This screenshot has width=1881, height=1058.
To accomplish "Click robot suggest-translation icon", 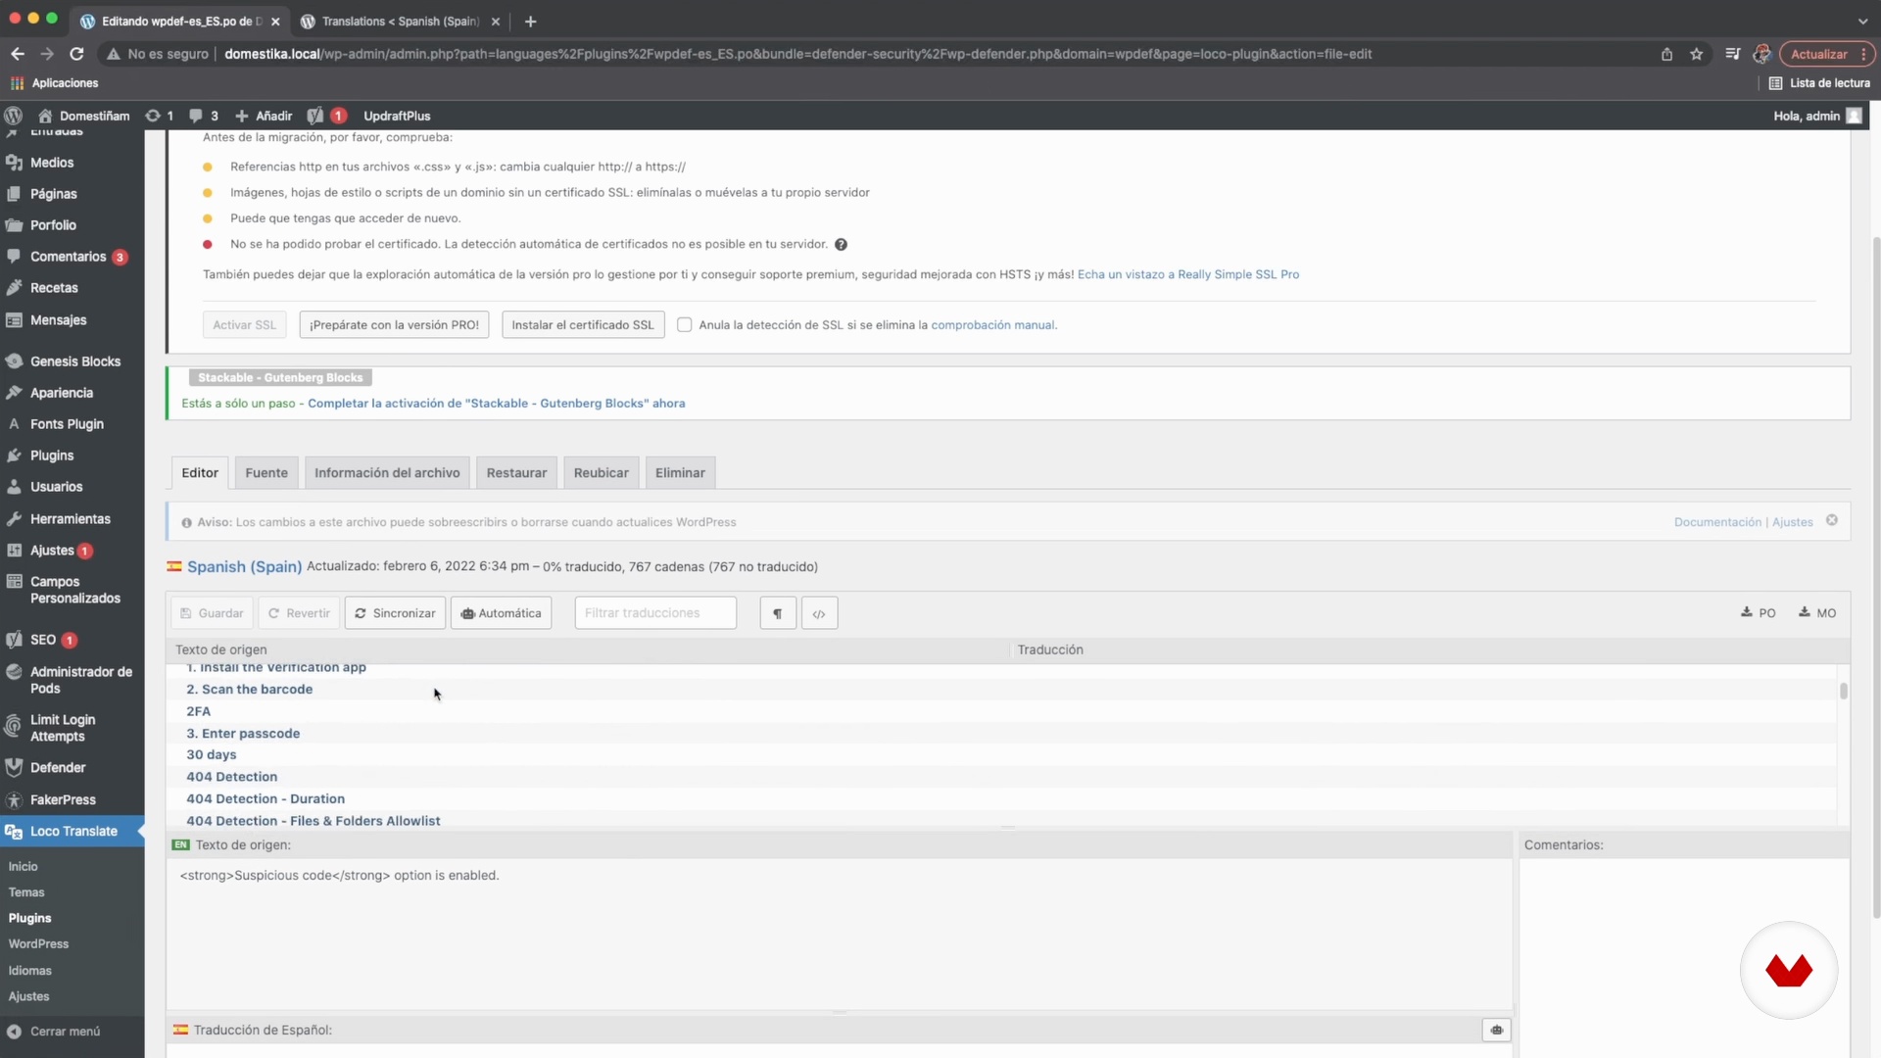I will (1496, 1030).
